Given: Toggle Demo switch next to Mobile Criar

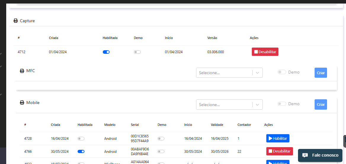Looking at the screenshot, I should click(282, 104).
